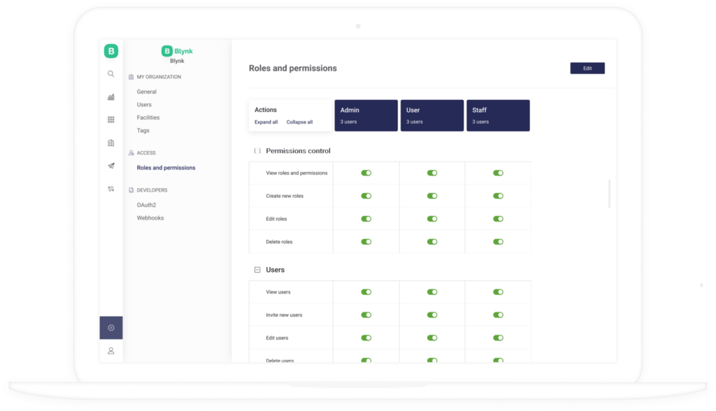716x411 pixels.
Task: Select Roles and permissions in the navigation
Action: 166,167
